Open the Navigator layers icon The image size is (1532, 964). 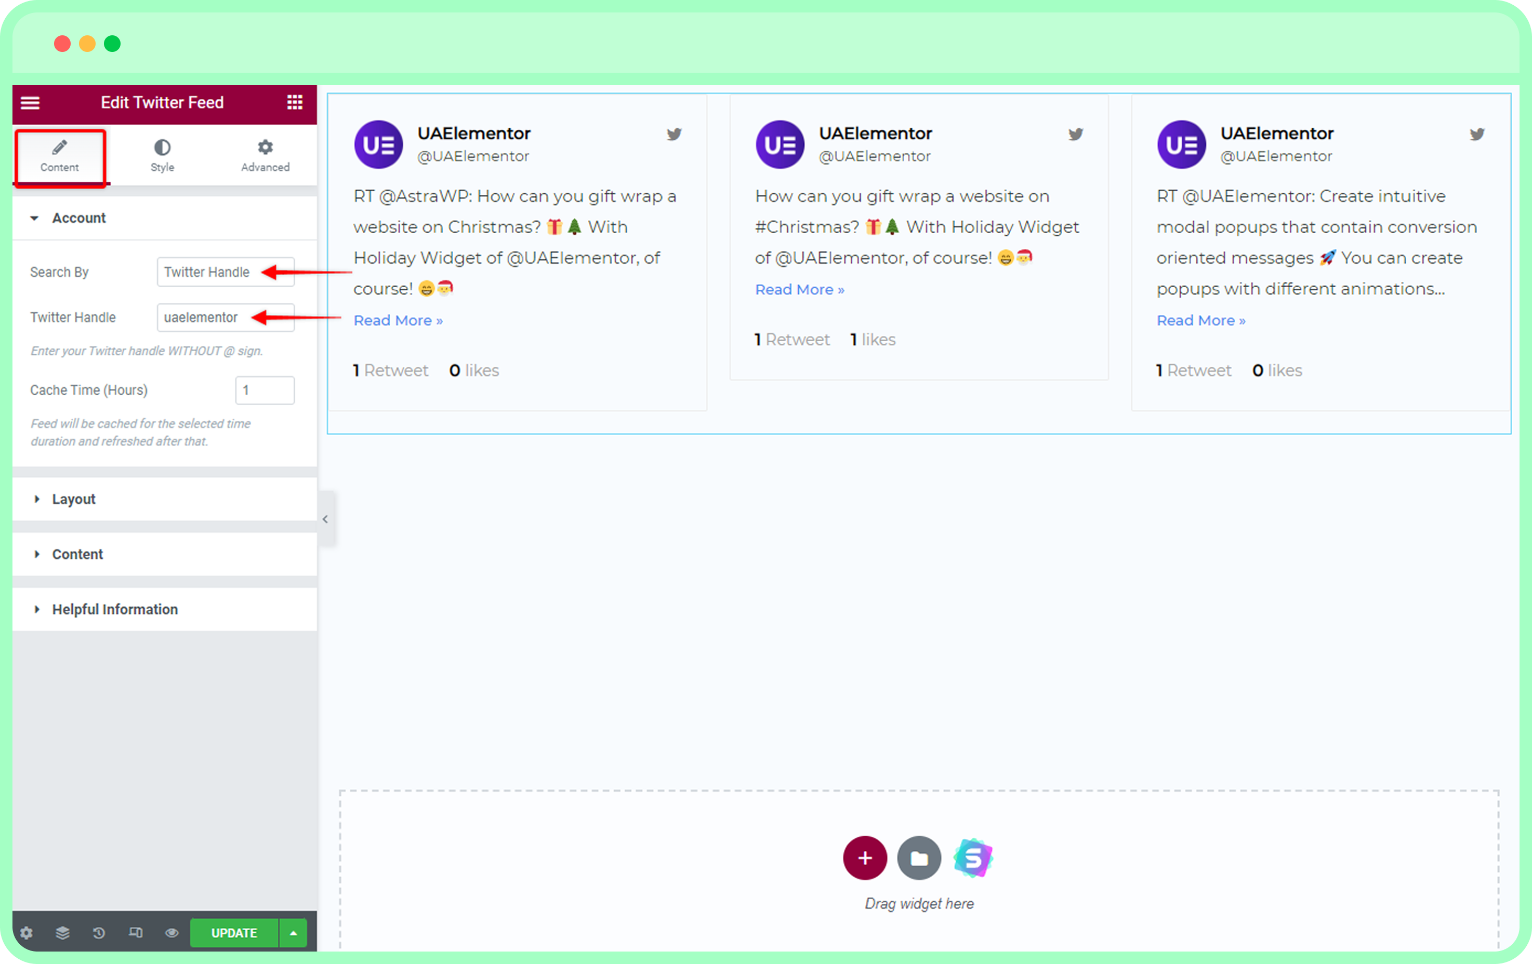pos(62,933)
